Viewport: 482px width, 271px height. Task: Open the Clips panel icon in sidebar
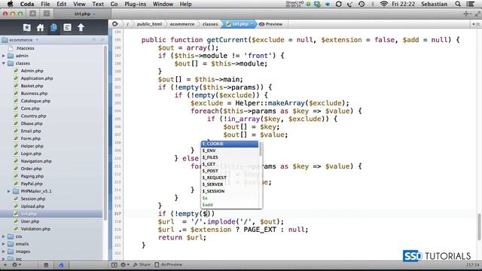tap(67, 28)
